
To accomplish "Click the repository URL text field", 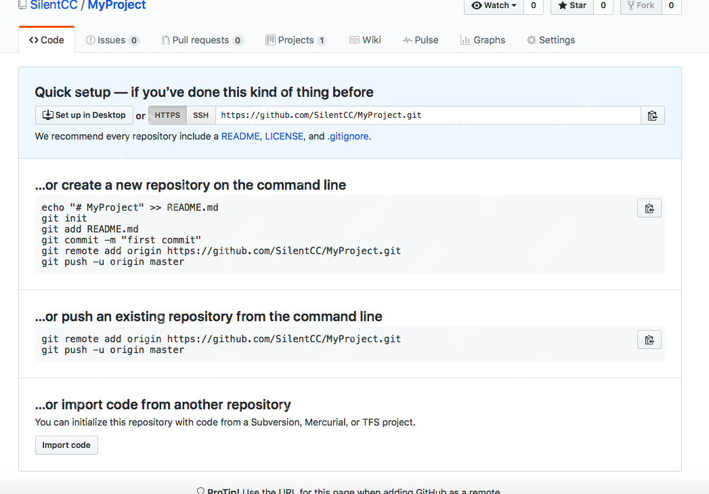I will click(428, 115).
